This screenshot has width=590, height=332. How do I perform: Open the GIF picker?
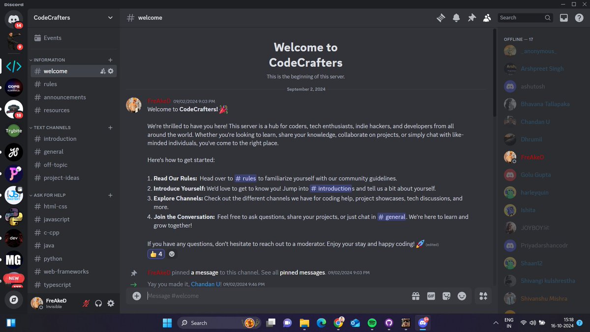(x=431, y=296)
